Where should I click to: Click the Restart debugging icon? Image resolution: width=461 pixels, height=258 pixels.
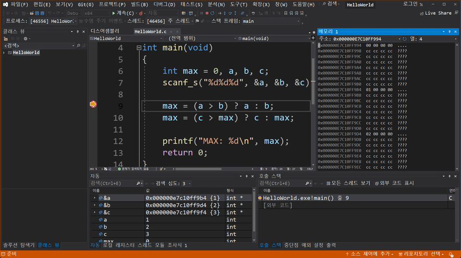[212, 13]
